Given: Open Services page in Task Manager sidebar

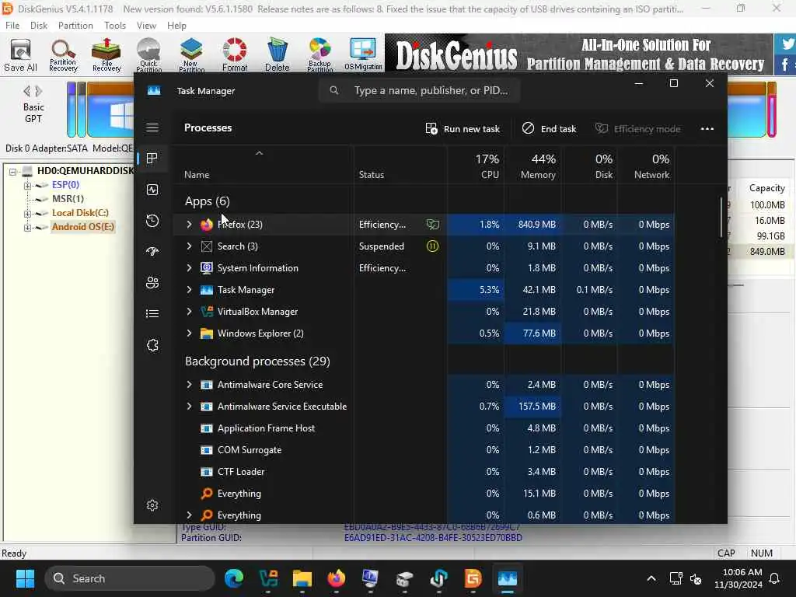Looking at the screenshot, I should point(152,345).
